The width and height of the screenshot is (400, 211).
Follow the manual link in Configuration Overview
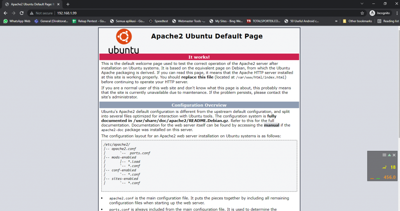271,125
